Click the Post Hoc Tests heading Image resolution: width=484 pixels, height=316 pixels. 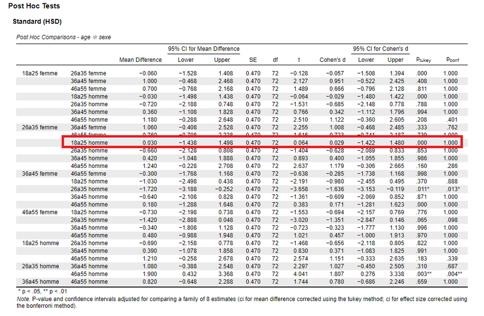pyautogui.click(x=33, y=6)
